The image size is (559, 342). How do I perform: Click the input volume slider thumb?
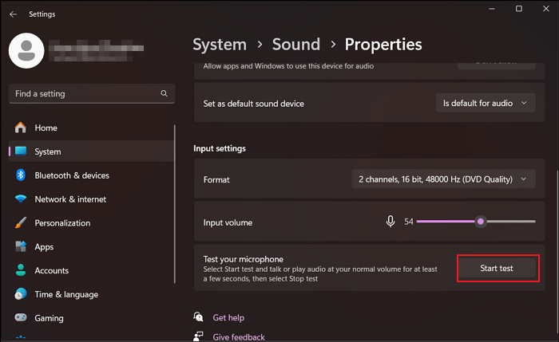[x=480, y=221]
